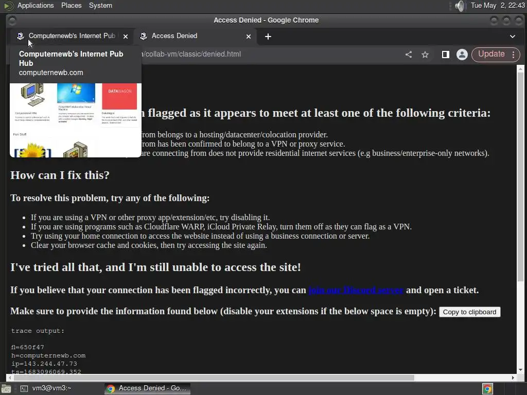Screen dimensions: 527x395
Task: Click Copy to clipboard button
Action: coord(469,312)
